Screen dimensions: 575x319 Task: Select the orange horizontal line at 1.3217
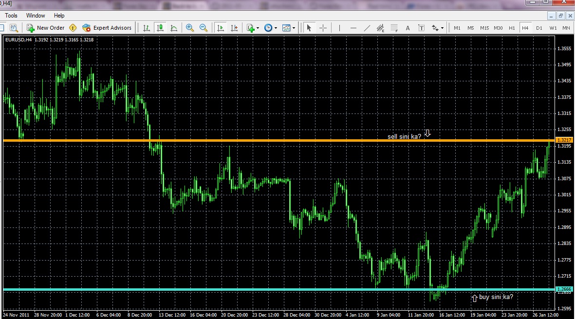click(x=278, y=140)
